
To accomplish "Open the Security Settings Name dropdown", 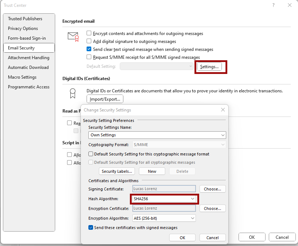I will tap(157, 135).
